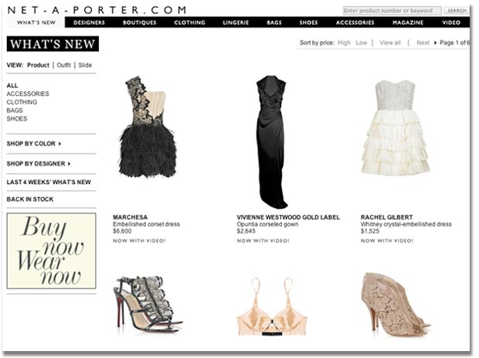The width and height of the screenshot is (479, 358).
Task: Switch to Slide view
Action: tap(85, 65)
